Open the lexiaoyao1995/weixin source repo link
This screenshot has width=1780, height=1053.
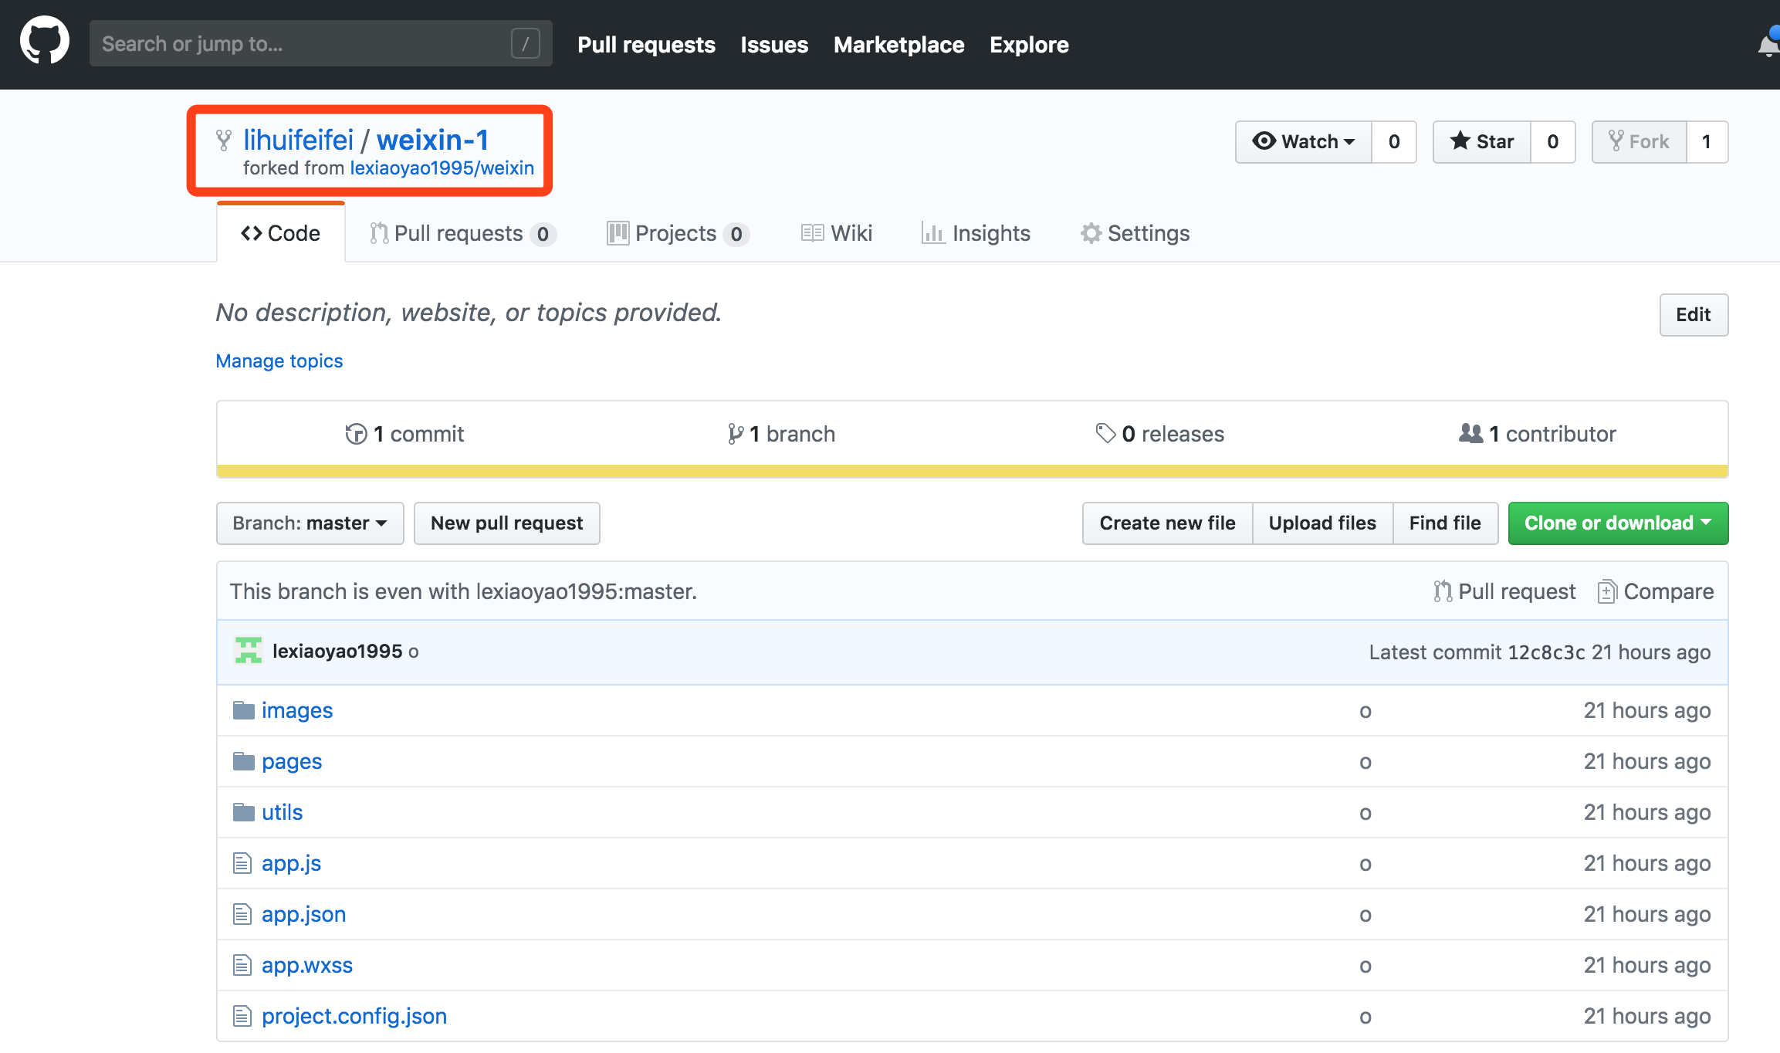(x=442, y=168)
